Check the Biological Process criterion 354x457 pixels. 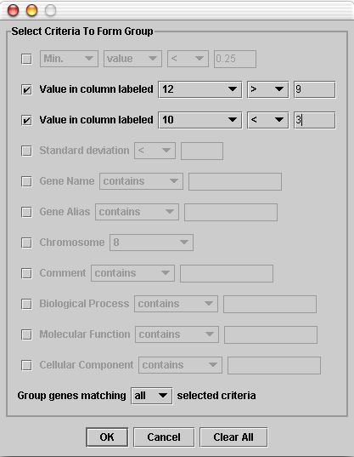pos(26,304)
